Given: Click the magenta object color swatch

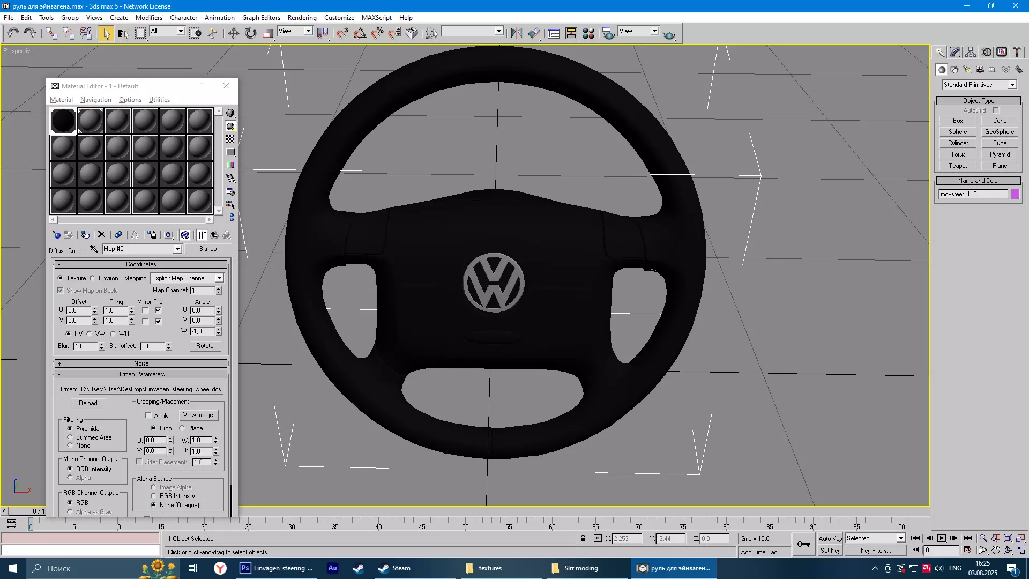Looking at the screenshot, I should click(1015, 194).
